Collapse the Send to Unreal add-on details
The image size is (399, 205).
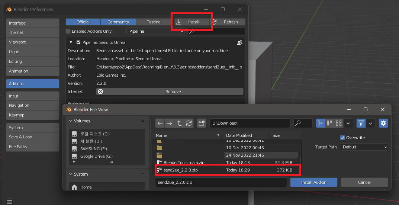(71, 42)
